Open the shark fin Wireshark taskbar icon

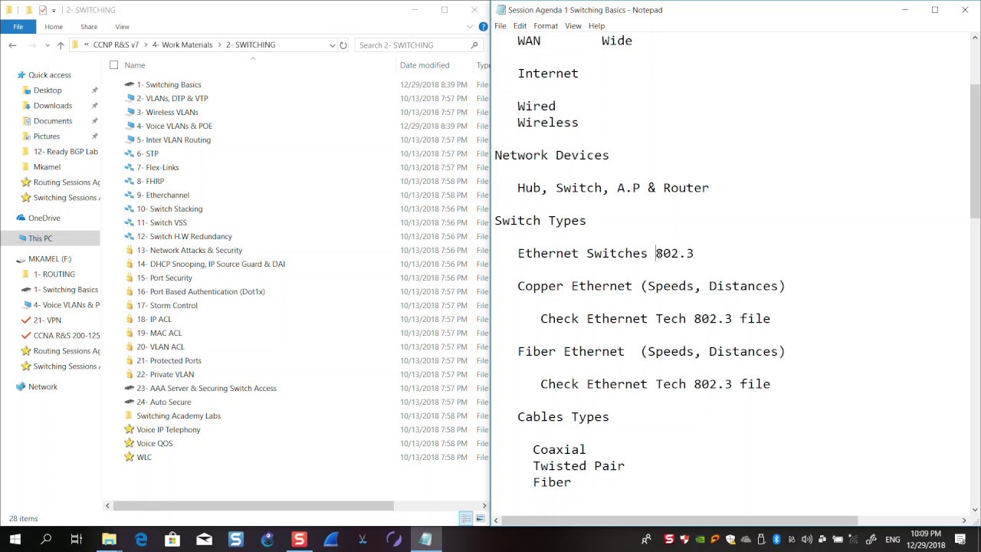331,540
